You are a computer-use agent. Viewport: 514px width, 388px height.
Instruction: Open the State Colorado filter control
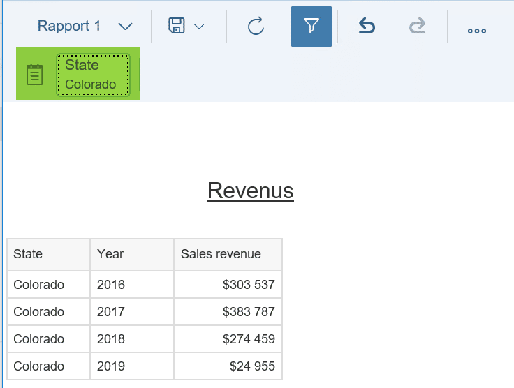click(x=94, y=75)
